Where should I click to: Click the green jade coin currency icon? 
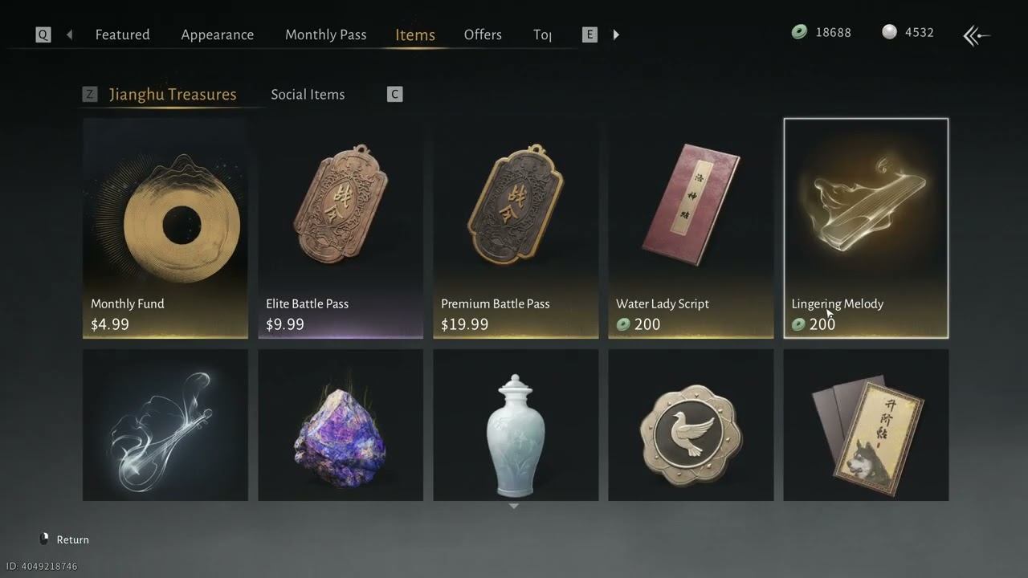[799, 32]
